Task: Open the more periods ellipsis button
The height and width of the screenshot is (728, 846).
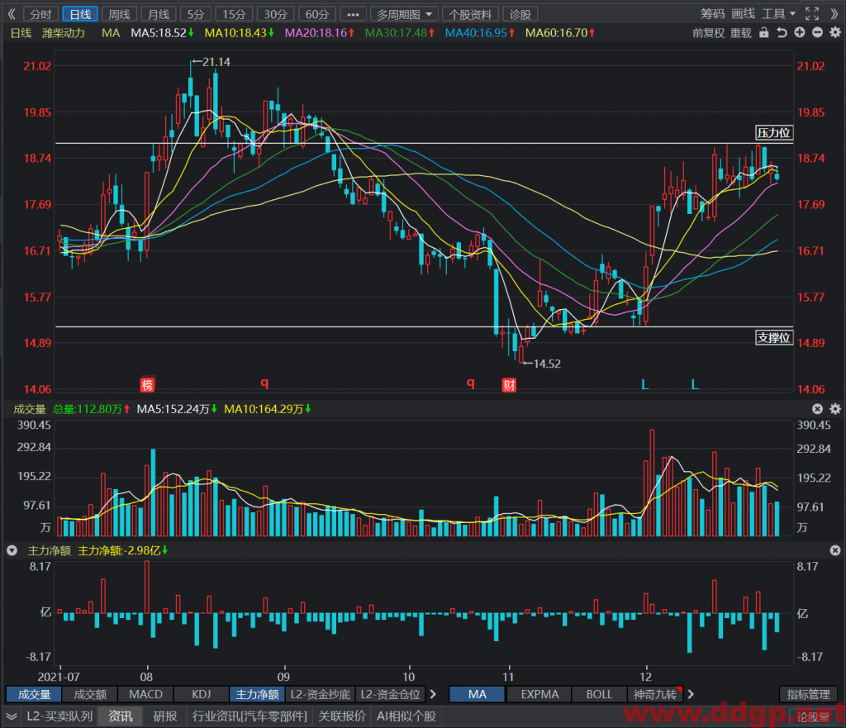Action: (353, 15)
